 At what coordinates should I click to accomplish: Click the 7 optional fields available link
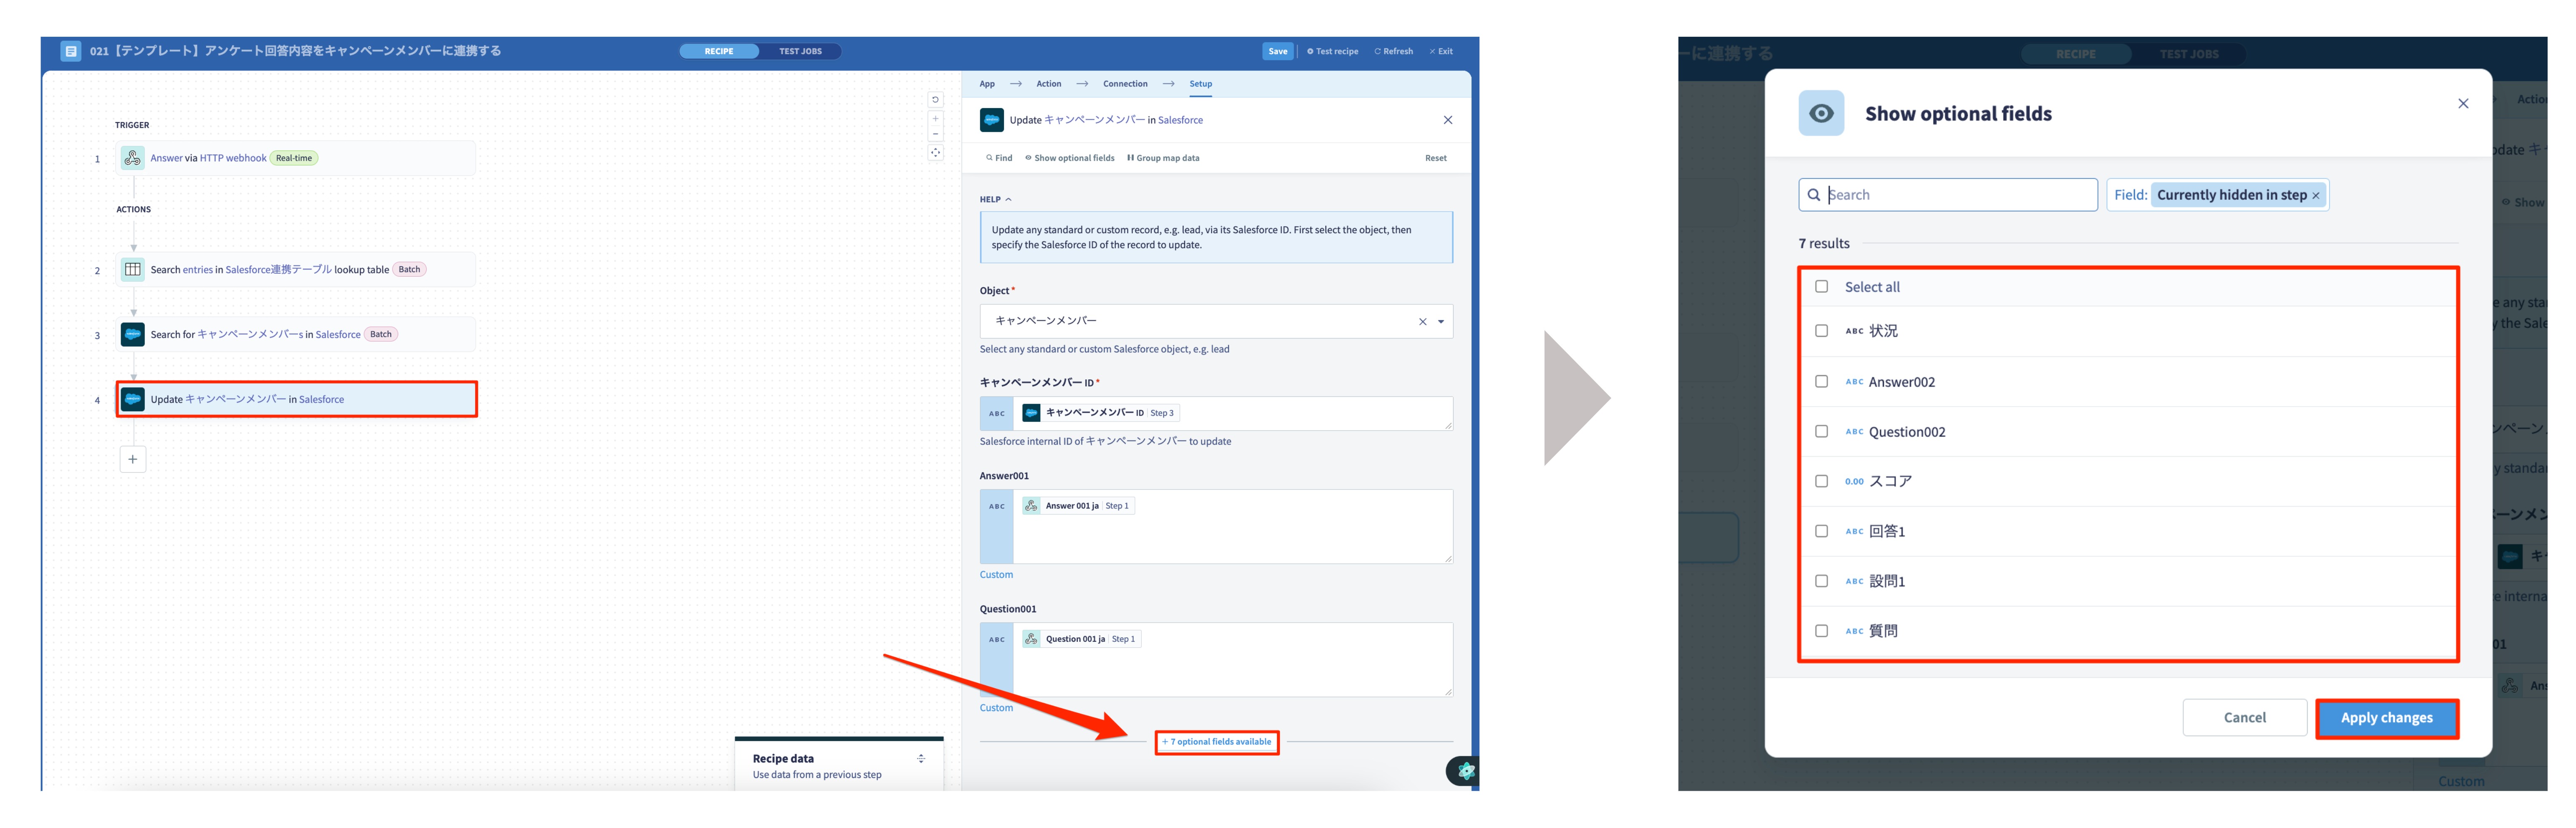1216,743
